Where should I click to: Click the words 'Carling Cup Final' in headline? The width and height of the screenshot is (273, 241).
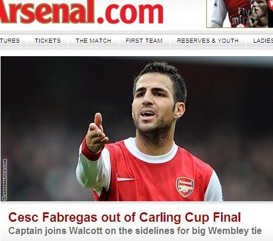pos(190,217)
